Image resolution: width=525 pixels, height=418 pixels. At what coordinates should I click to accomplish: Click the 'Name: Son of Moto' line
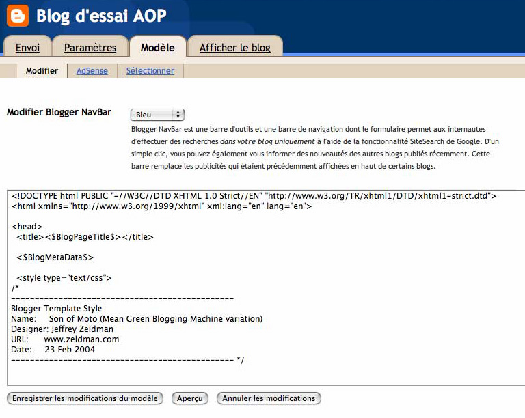pyautogui.click(x=137, y=319)
